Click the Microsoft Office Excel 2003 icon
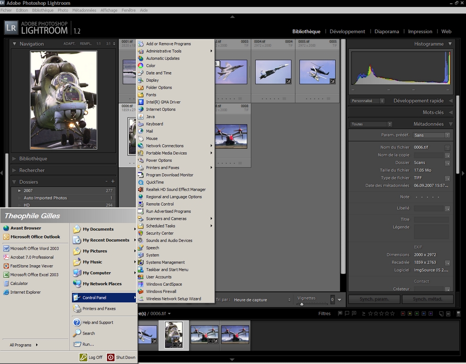Image resolution: width=466 pixels, height=364 pixels. click(x=6, y=275)
